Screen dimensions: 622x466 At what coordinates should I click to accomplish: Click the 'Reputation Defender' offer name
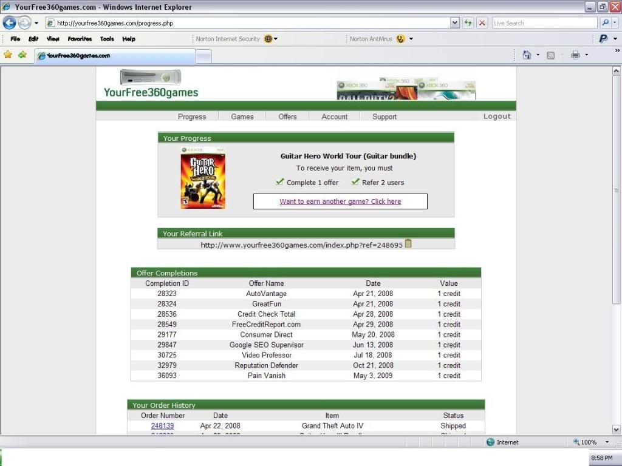click(266, 365)
